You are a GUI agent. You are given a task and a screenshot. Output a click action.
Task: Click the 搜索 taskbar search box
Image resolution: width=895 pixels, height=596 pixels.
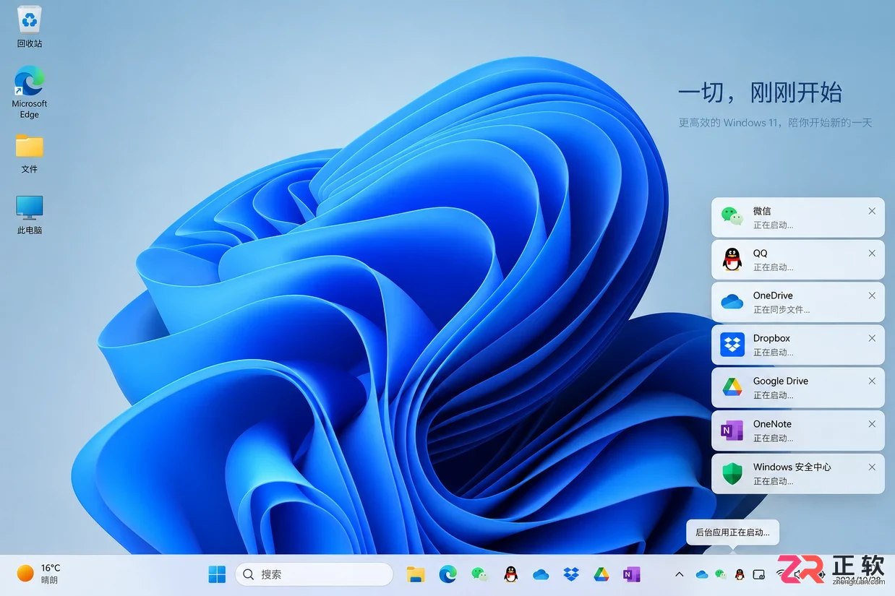point(314,574)
